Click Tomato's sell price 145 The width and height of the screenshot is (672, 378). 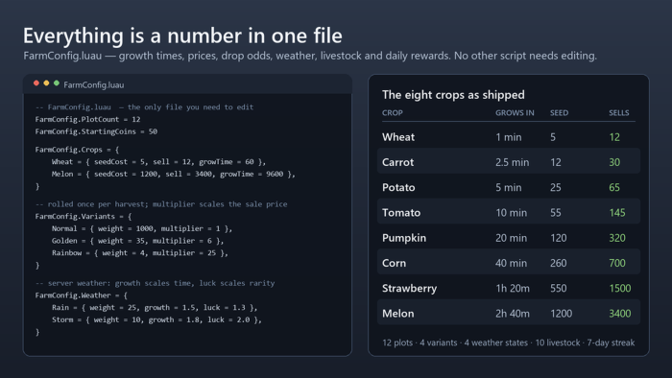pos(616,213)
